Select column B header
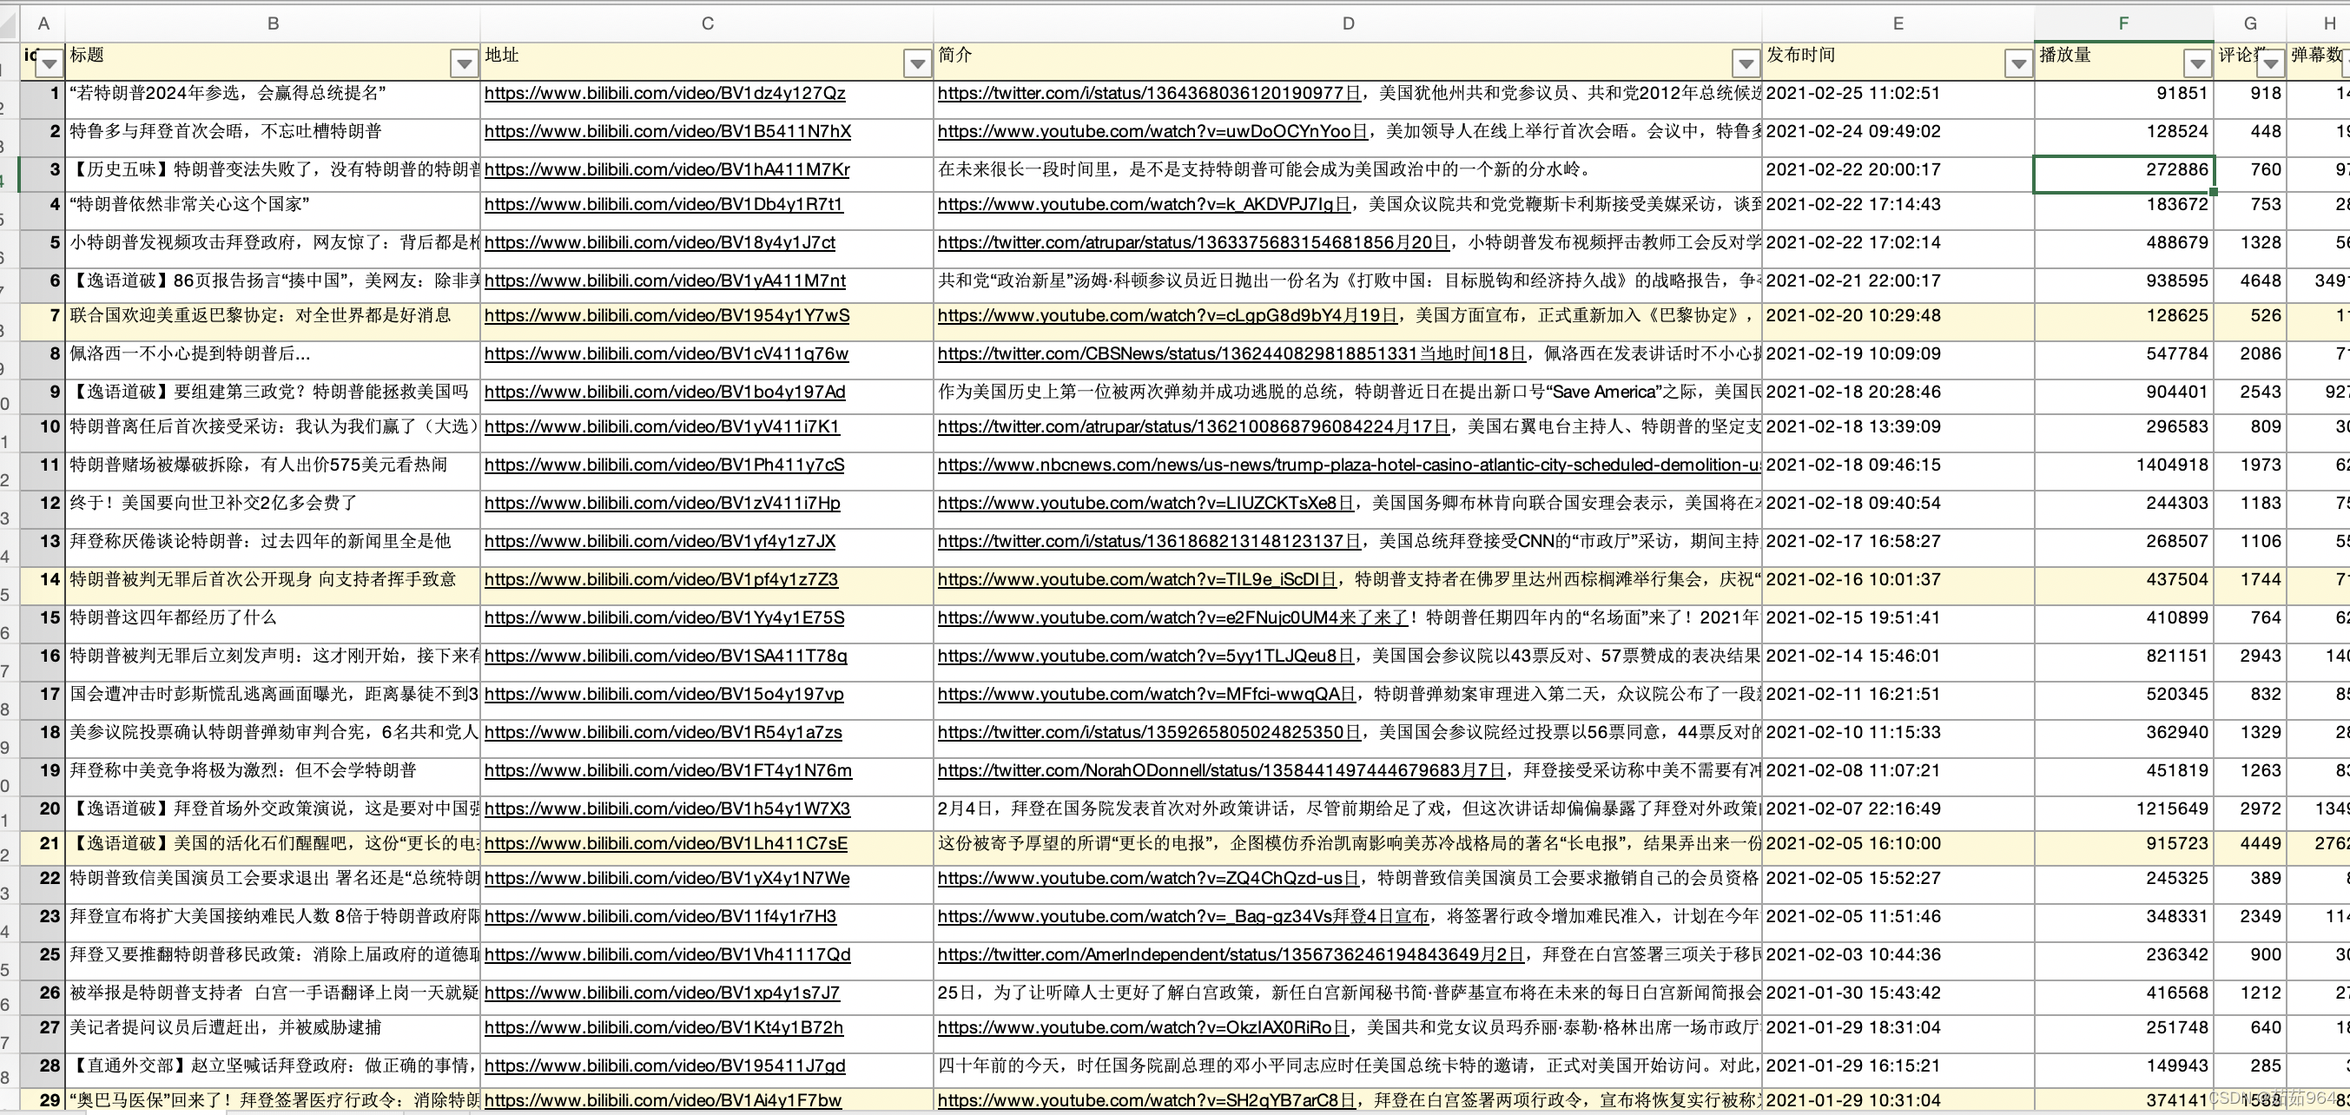 (272, 23)
